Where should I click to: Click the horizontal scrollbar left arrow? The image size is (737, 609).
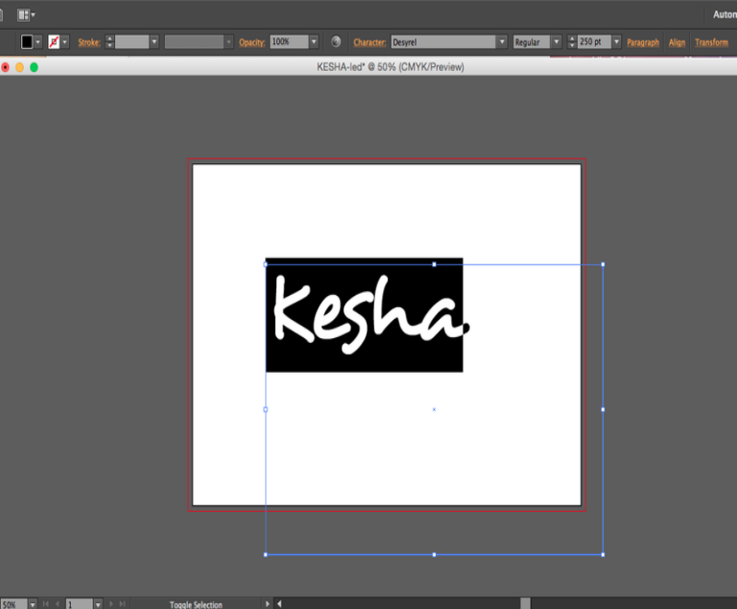click(x=279, y=604)
